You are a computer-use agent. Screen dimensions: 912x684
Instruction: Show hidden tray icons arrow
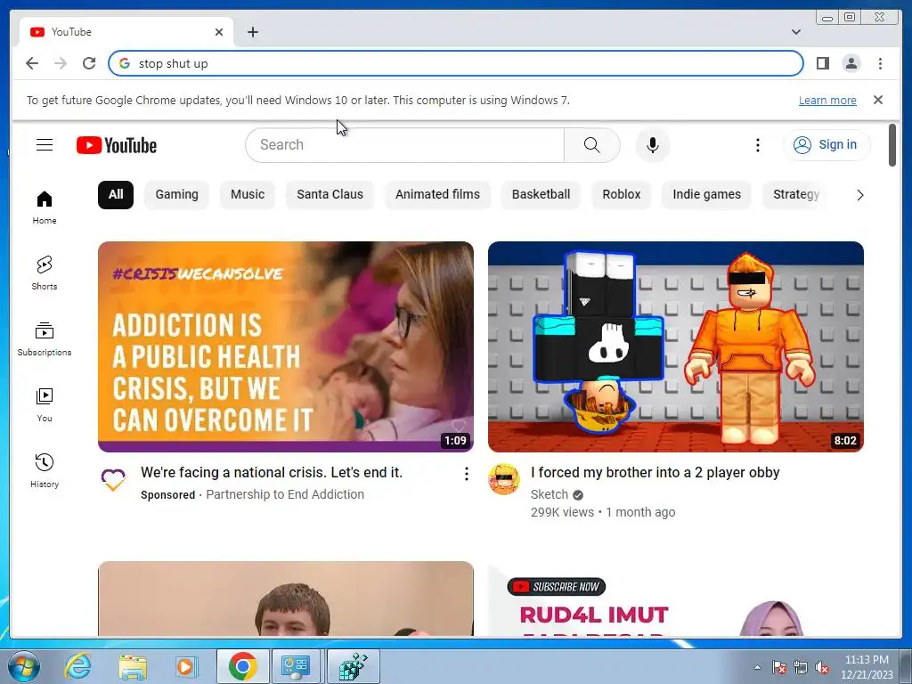pos(757,667)
